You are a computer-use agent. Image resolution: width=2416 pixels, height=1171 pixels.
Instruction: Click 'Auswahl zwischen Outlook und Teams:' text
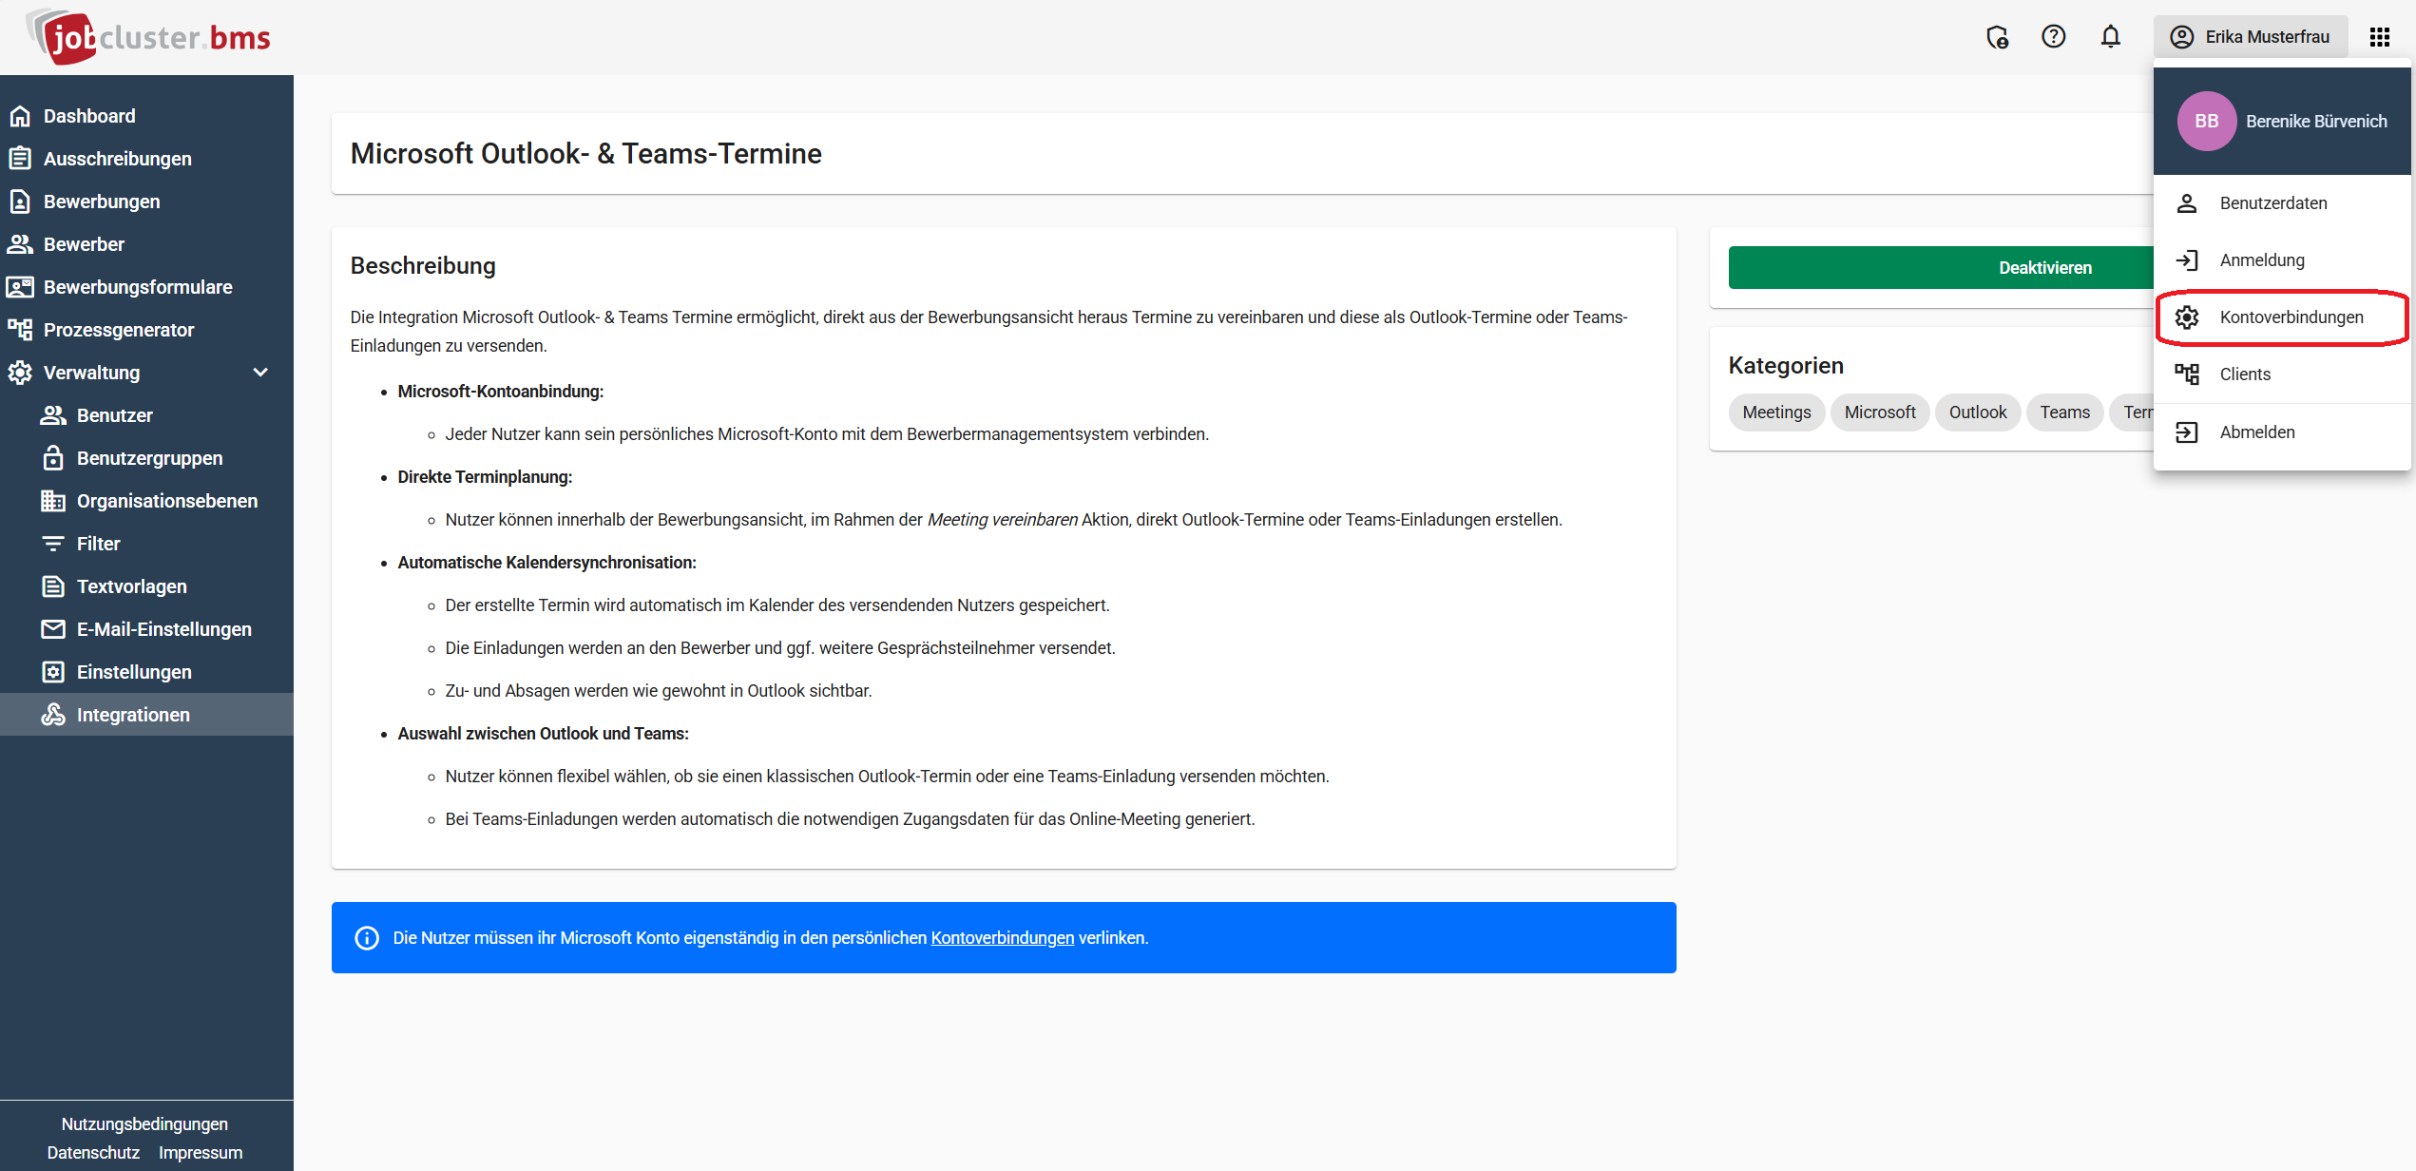[543, 734]
